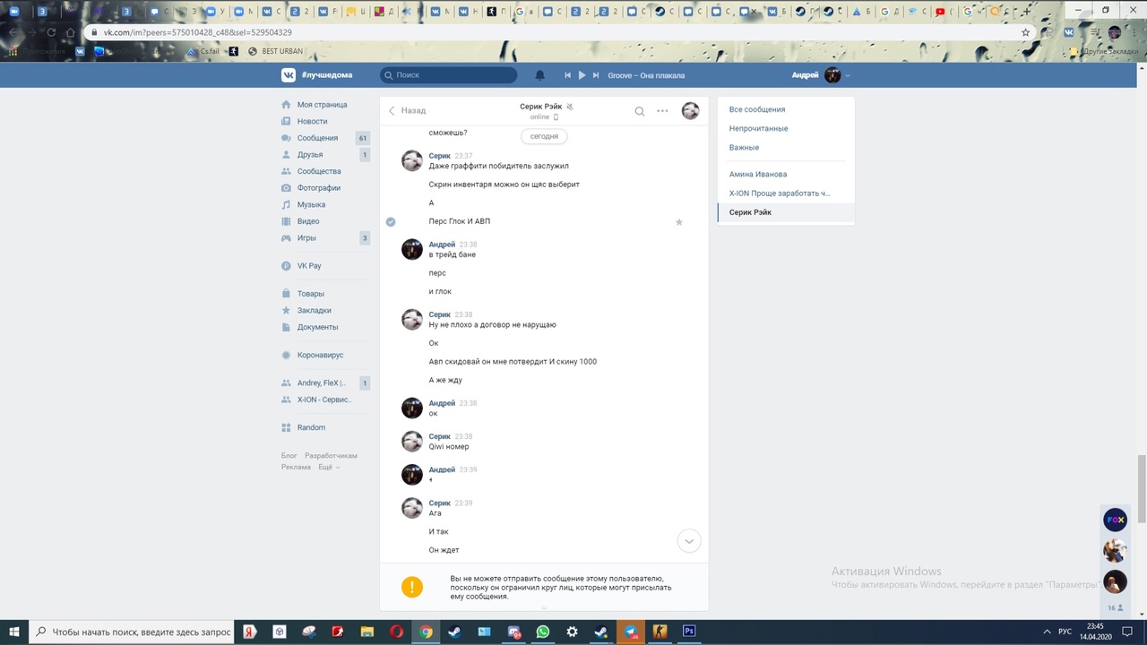Toggle selection checkmark on Серик's message
Viewport: 1147px width, 645px height.
[391, 221]
